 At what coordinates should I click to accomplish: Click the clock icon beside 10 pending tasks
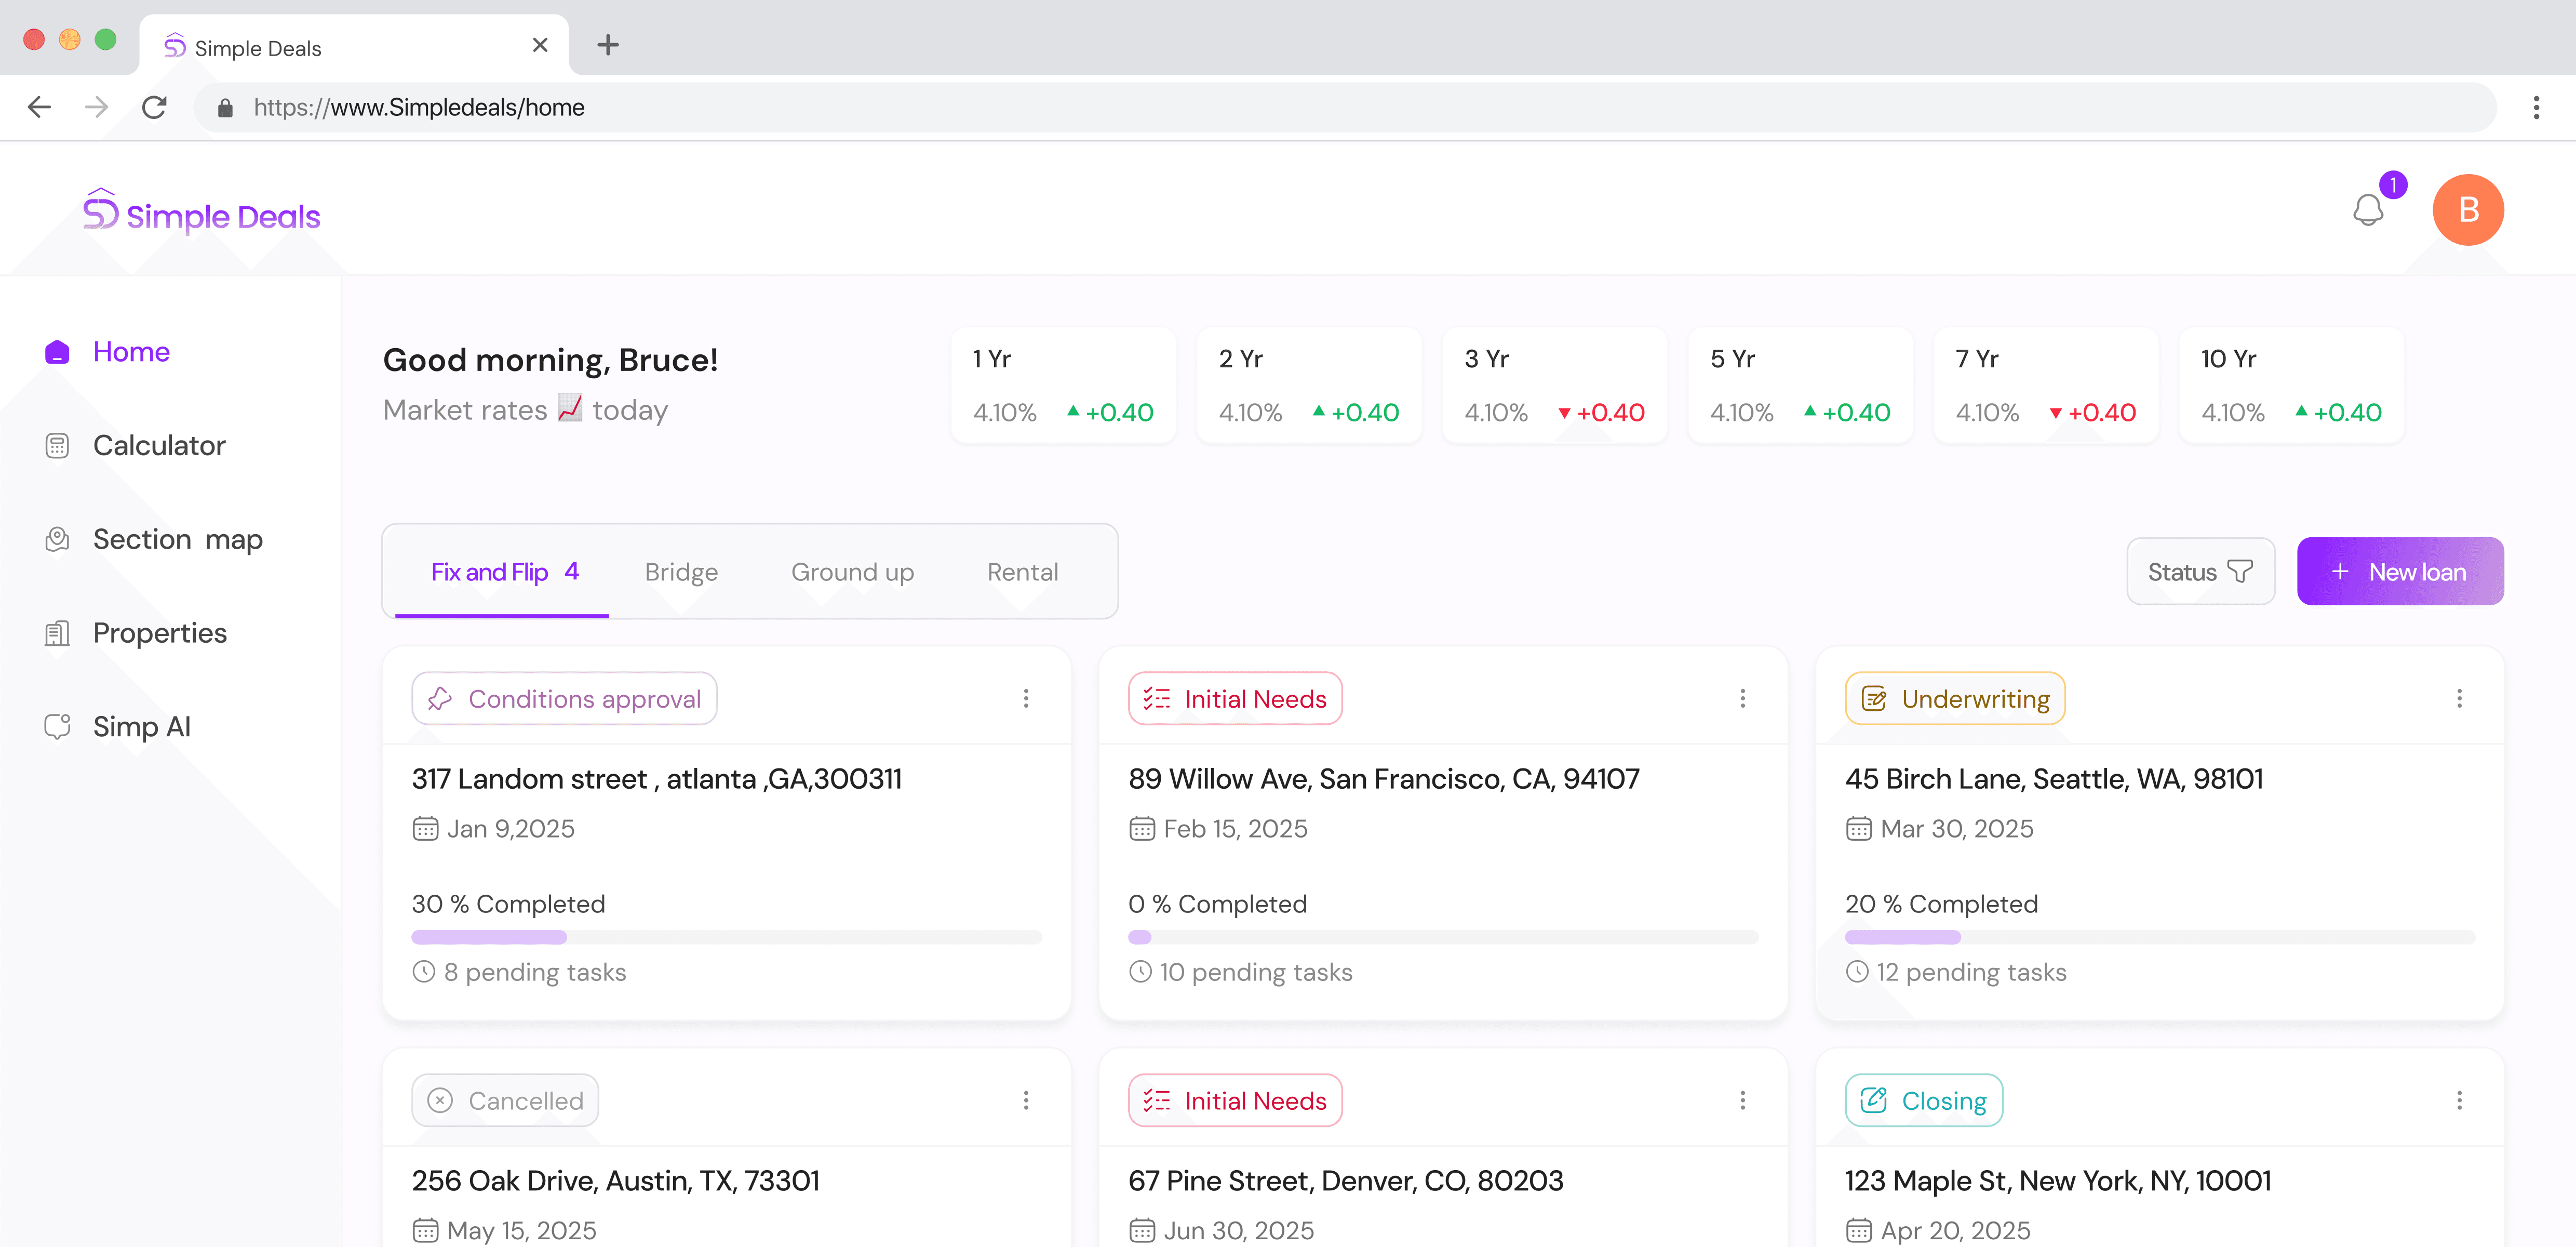point(1140,972)
